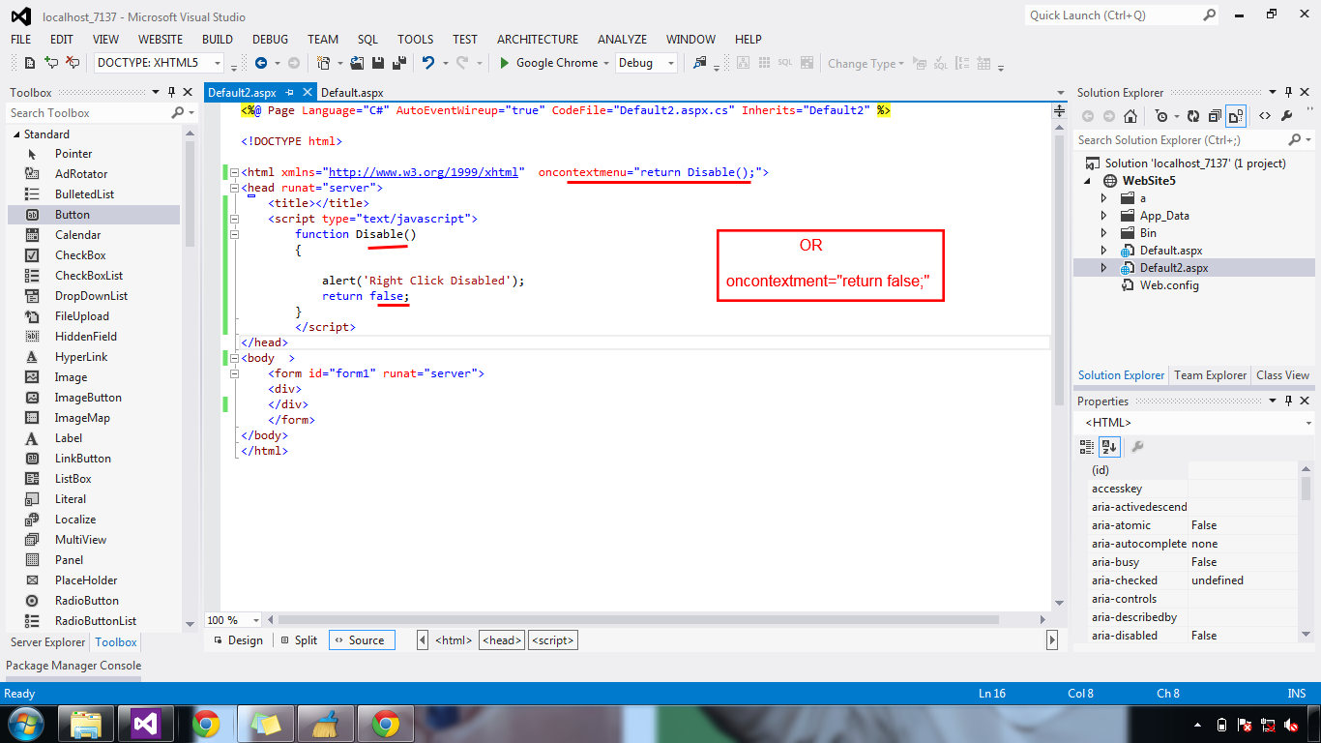This screenshot has height=743, width=1321.
Task: Select the Calendar control in the Toolbox
Action: [x=94, y=235]
